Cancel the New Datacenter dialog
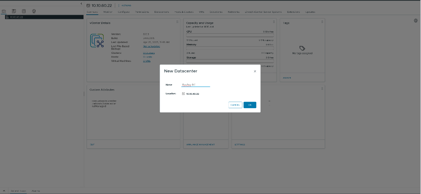This screenshot has width=421, height=194. coord(235,105)
